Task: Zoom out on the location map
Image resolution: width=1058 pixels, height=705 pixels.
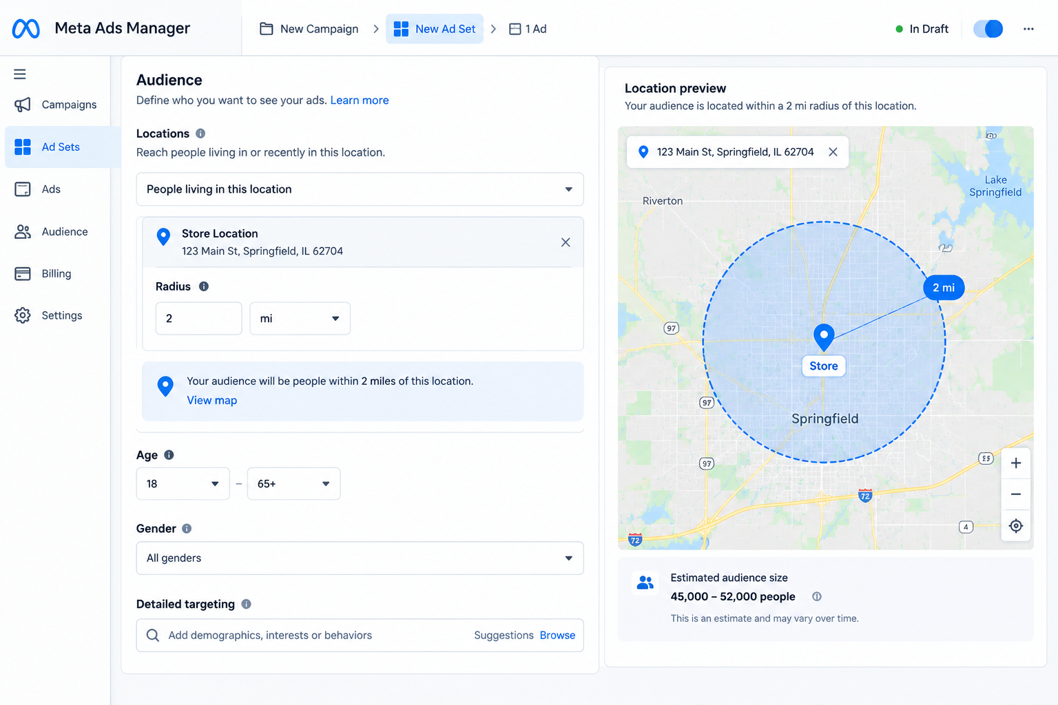Action: tap(1016, 494)
